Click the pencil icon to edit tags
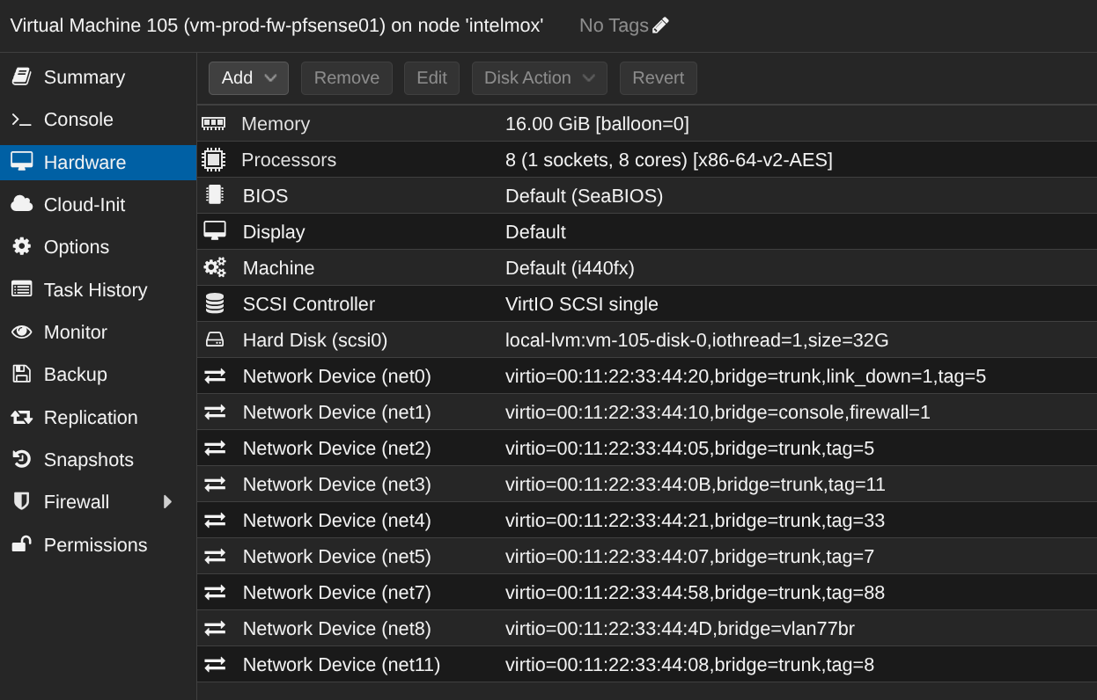This screenshot has width=1097, height=700. 660,26
